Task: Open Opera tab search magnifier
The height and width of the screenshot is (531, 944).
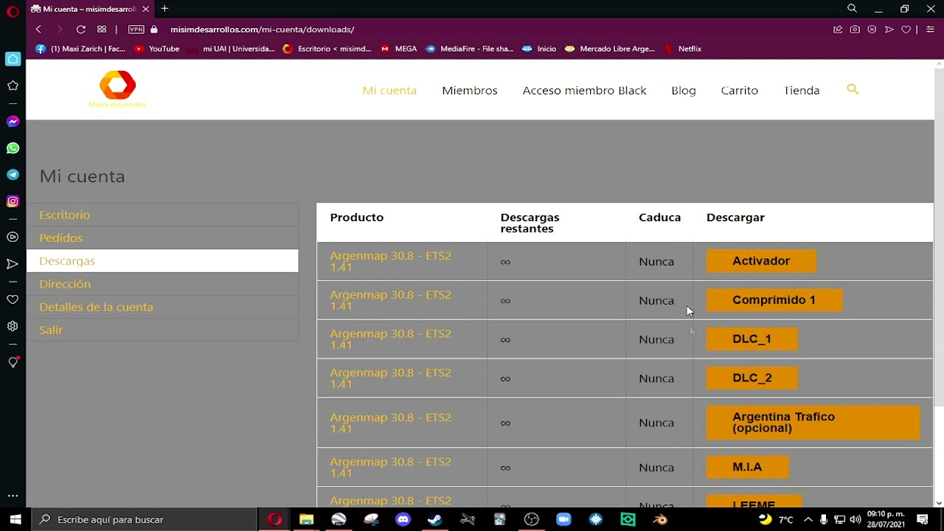Action: point(852,9)
